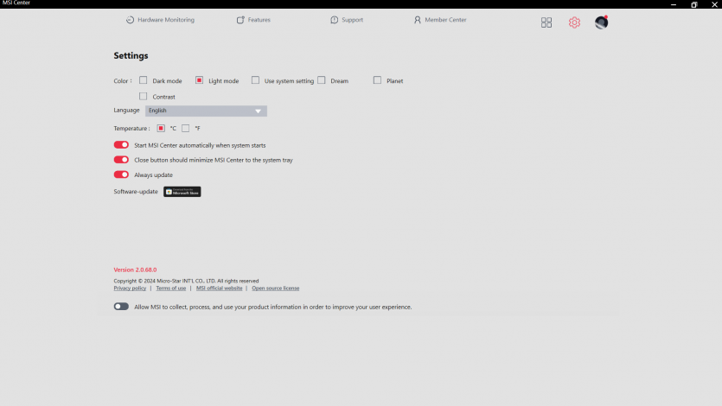The image size is (722, 406).
Task: Turn on Allow MSI to collect data toggle
Action: pos(121,307)
